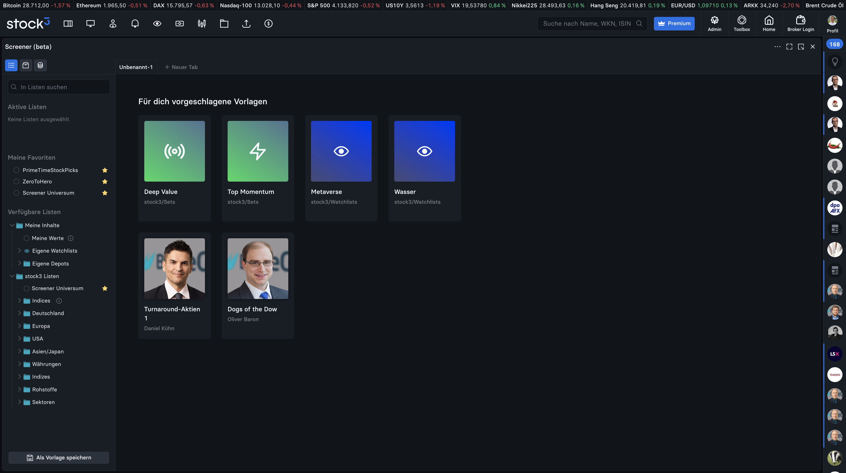Open the candlestick chart icon in navigation

(202, 24)
